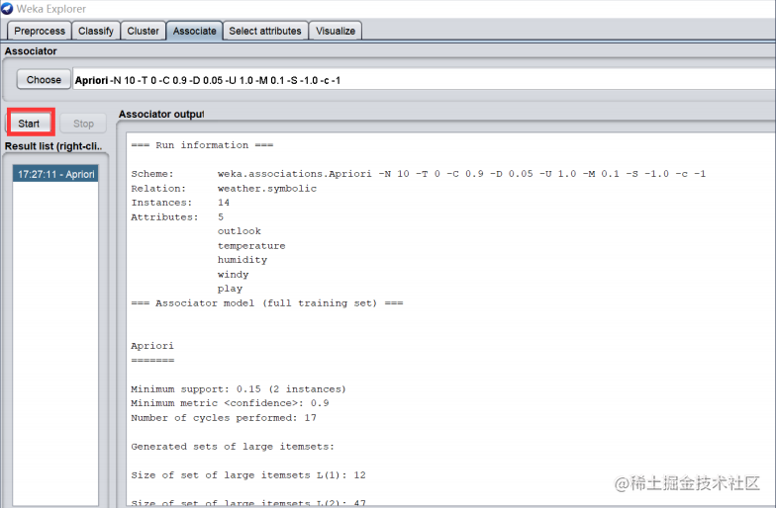The image size is (776, 508).
Task: Click the 'large itemsets L(1): 12' line
Action: pyautogui.click(x=248, y=475)
